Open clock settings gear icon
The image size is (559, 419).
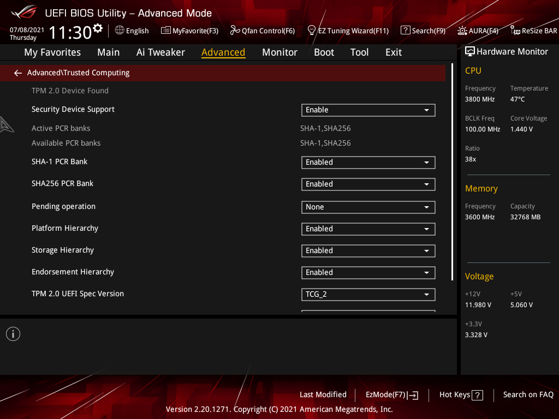(x=98, y=28)
